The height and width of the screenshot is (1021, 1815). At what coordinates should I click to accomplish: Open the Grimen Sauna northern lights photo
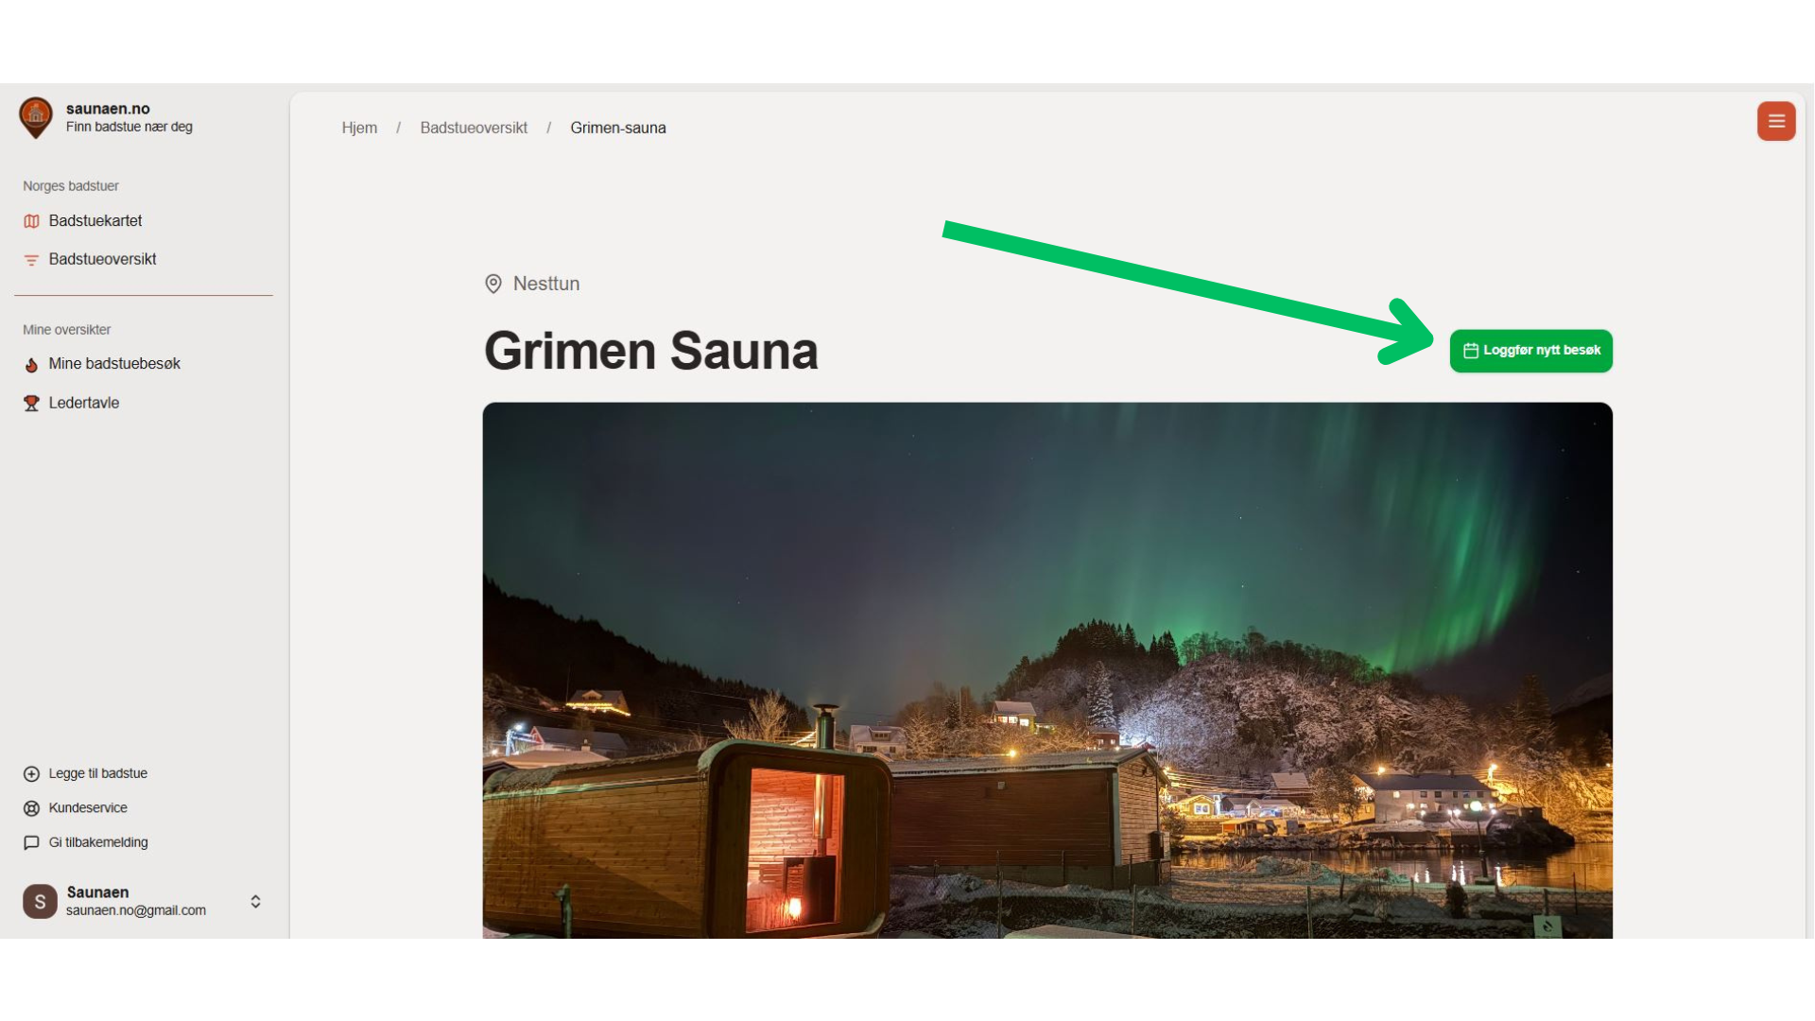[x=1047, y=670]
